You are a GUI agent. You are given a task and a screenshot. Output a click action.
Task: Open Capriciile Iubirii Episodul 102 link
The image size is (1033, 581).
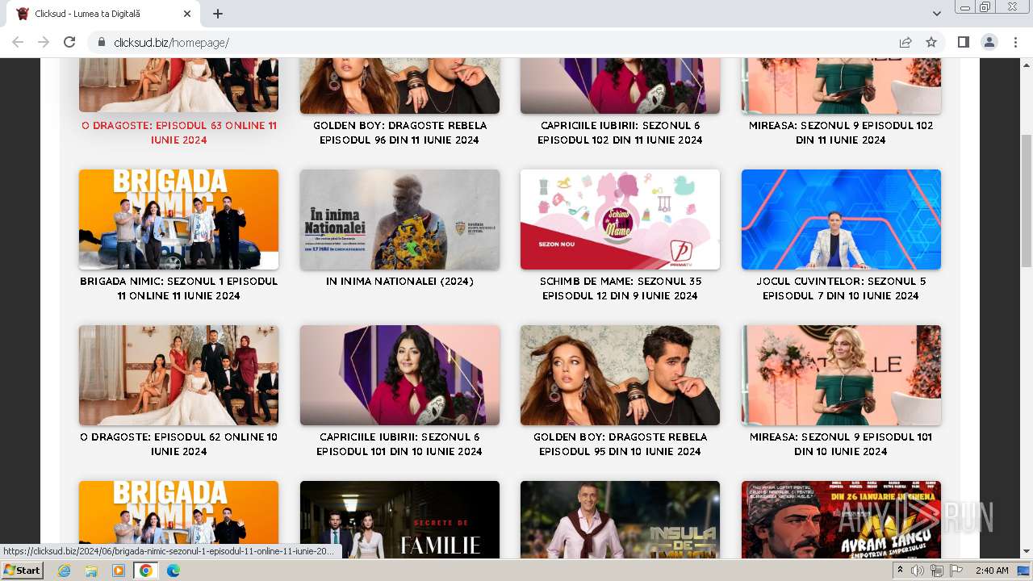point(620,133)
